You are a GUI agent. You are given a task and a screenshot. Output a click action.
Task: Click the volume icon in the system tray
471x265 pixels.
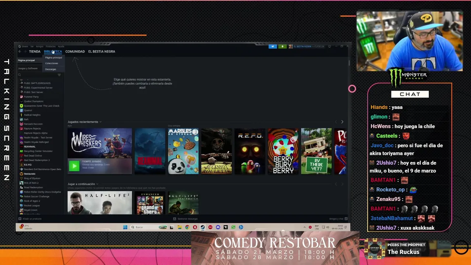click(x=328, y=227)
